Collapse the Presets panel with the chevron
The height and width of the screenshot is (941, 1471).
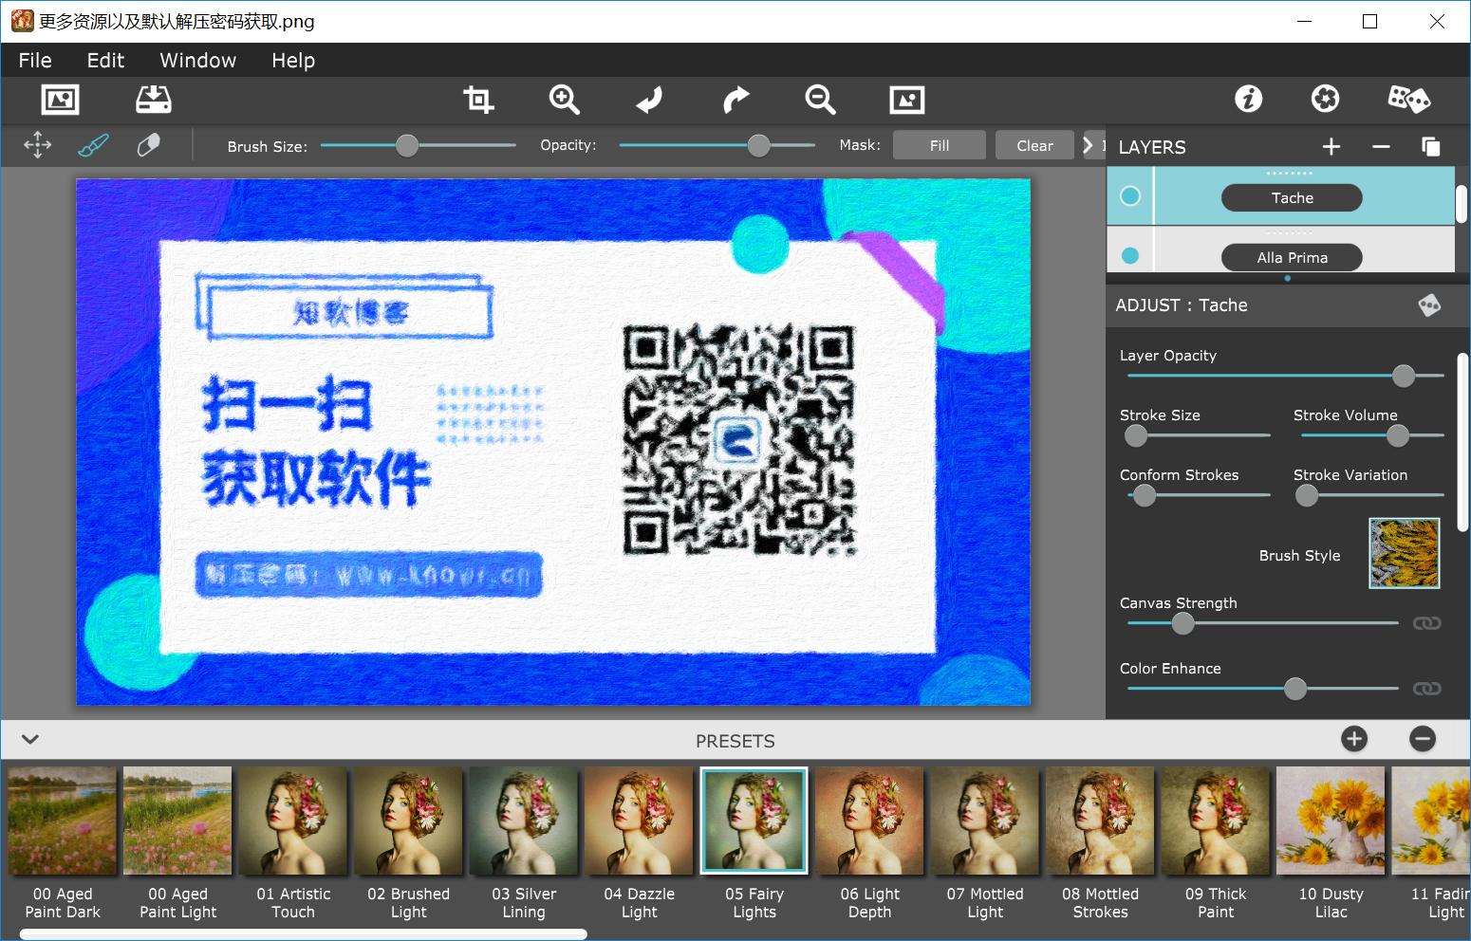point(30,739)
